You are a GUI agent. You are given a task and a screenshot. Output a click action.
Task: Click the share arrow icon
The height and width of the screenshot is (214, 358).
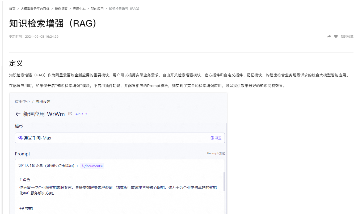point(329,36)
